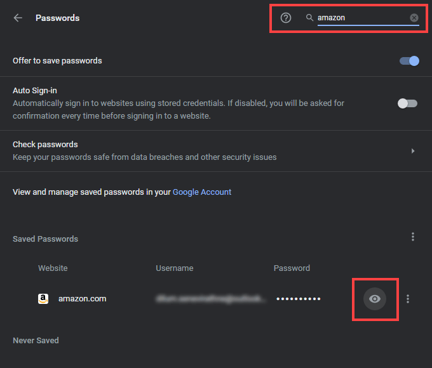Go back using the Passwords back arrow
The width and height of the screenshot is (432, 368).
pos(18,18)
